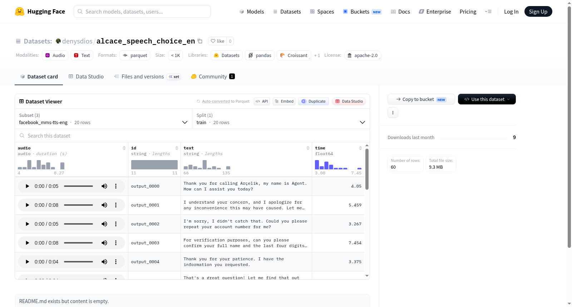Open the Community tab
Screen dimensions: 572x307
(213, 76)
